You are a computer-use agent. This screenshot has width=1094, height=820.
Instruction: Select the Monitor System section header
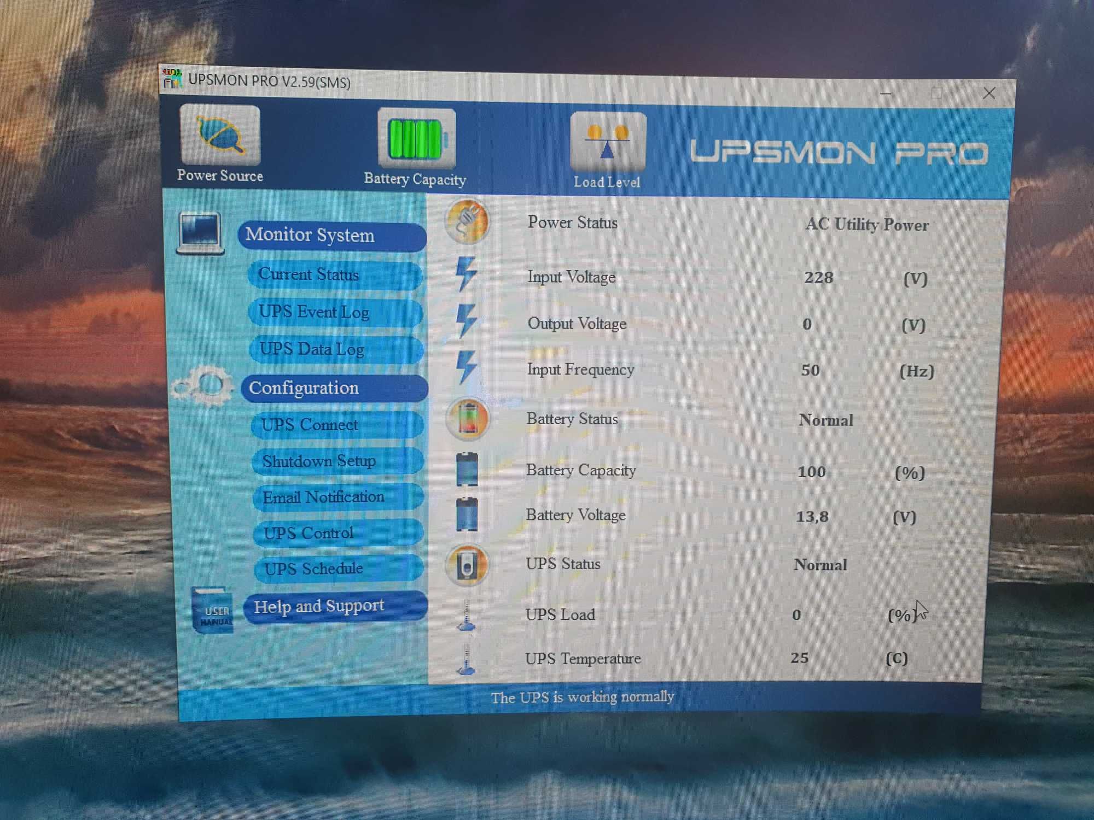coord(332,236)
